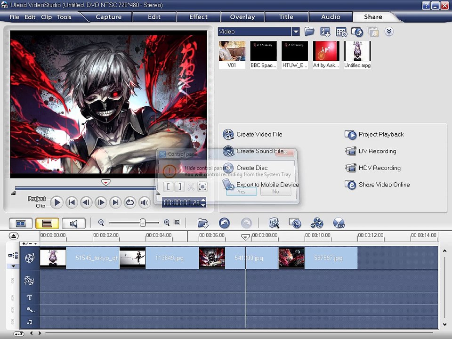Switch to Storyboard view
The image size is (452, 339).
click(x=21, y=223)
